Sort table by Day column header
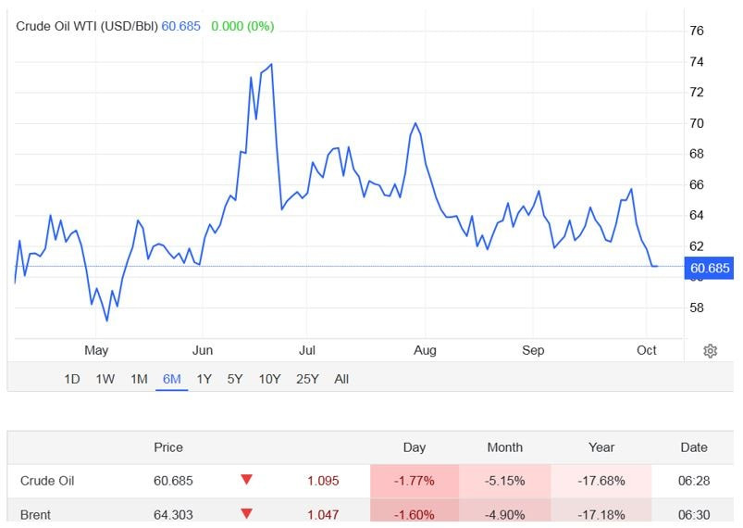This screenshot has height=528, width=743. point(415,447)
